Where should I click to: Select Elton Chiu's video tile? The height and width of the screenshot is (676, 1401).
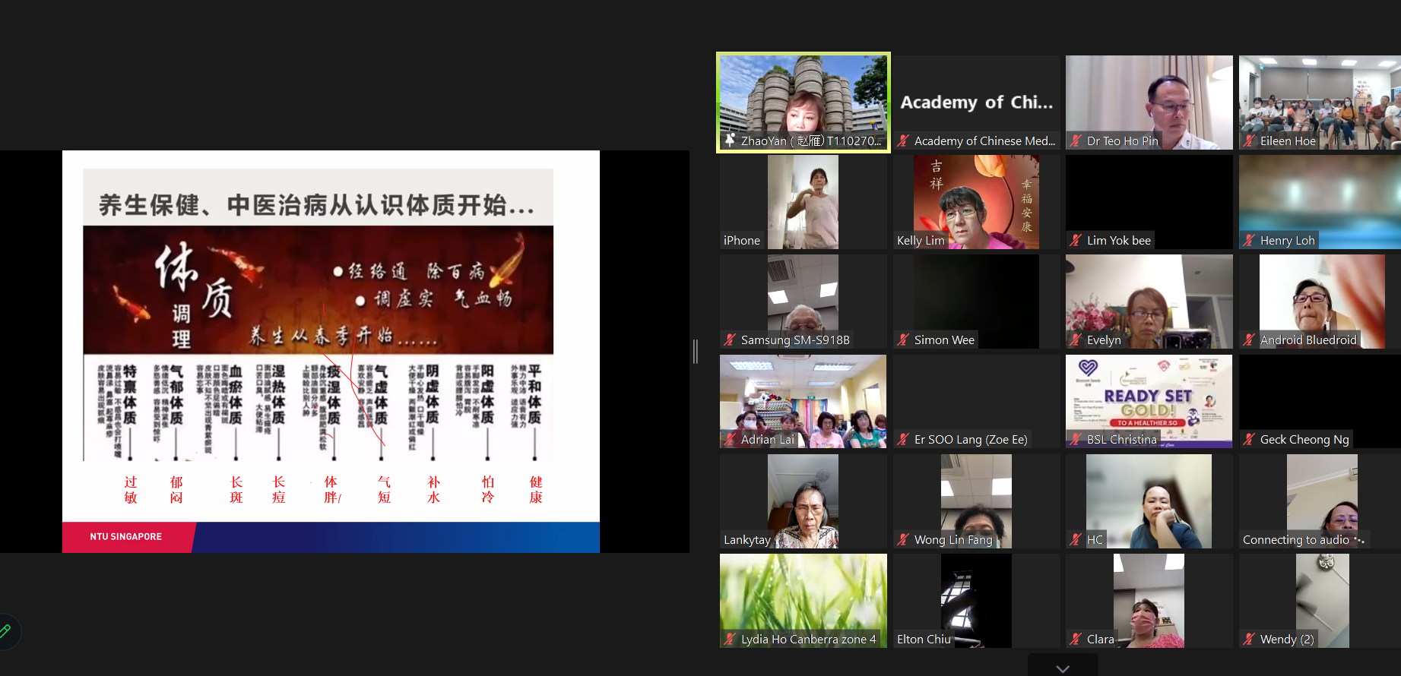pyautogui.click(x=976, y=600)
